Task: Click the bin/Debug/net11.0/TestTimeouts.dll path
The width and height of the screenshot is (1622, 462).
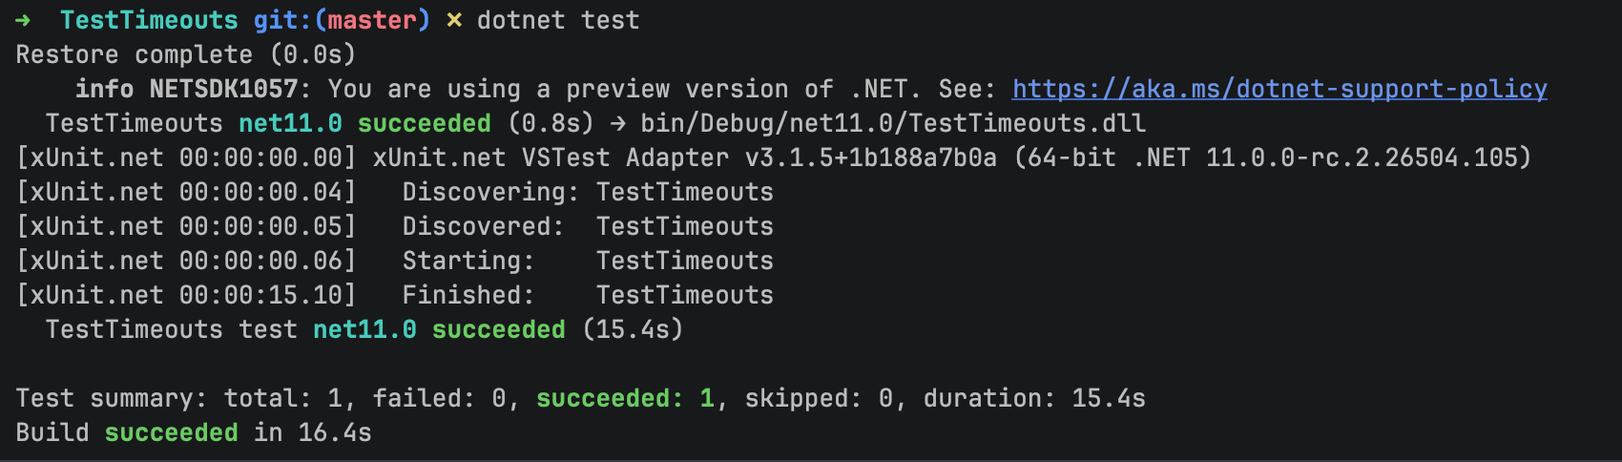Action: point(893,123)
